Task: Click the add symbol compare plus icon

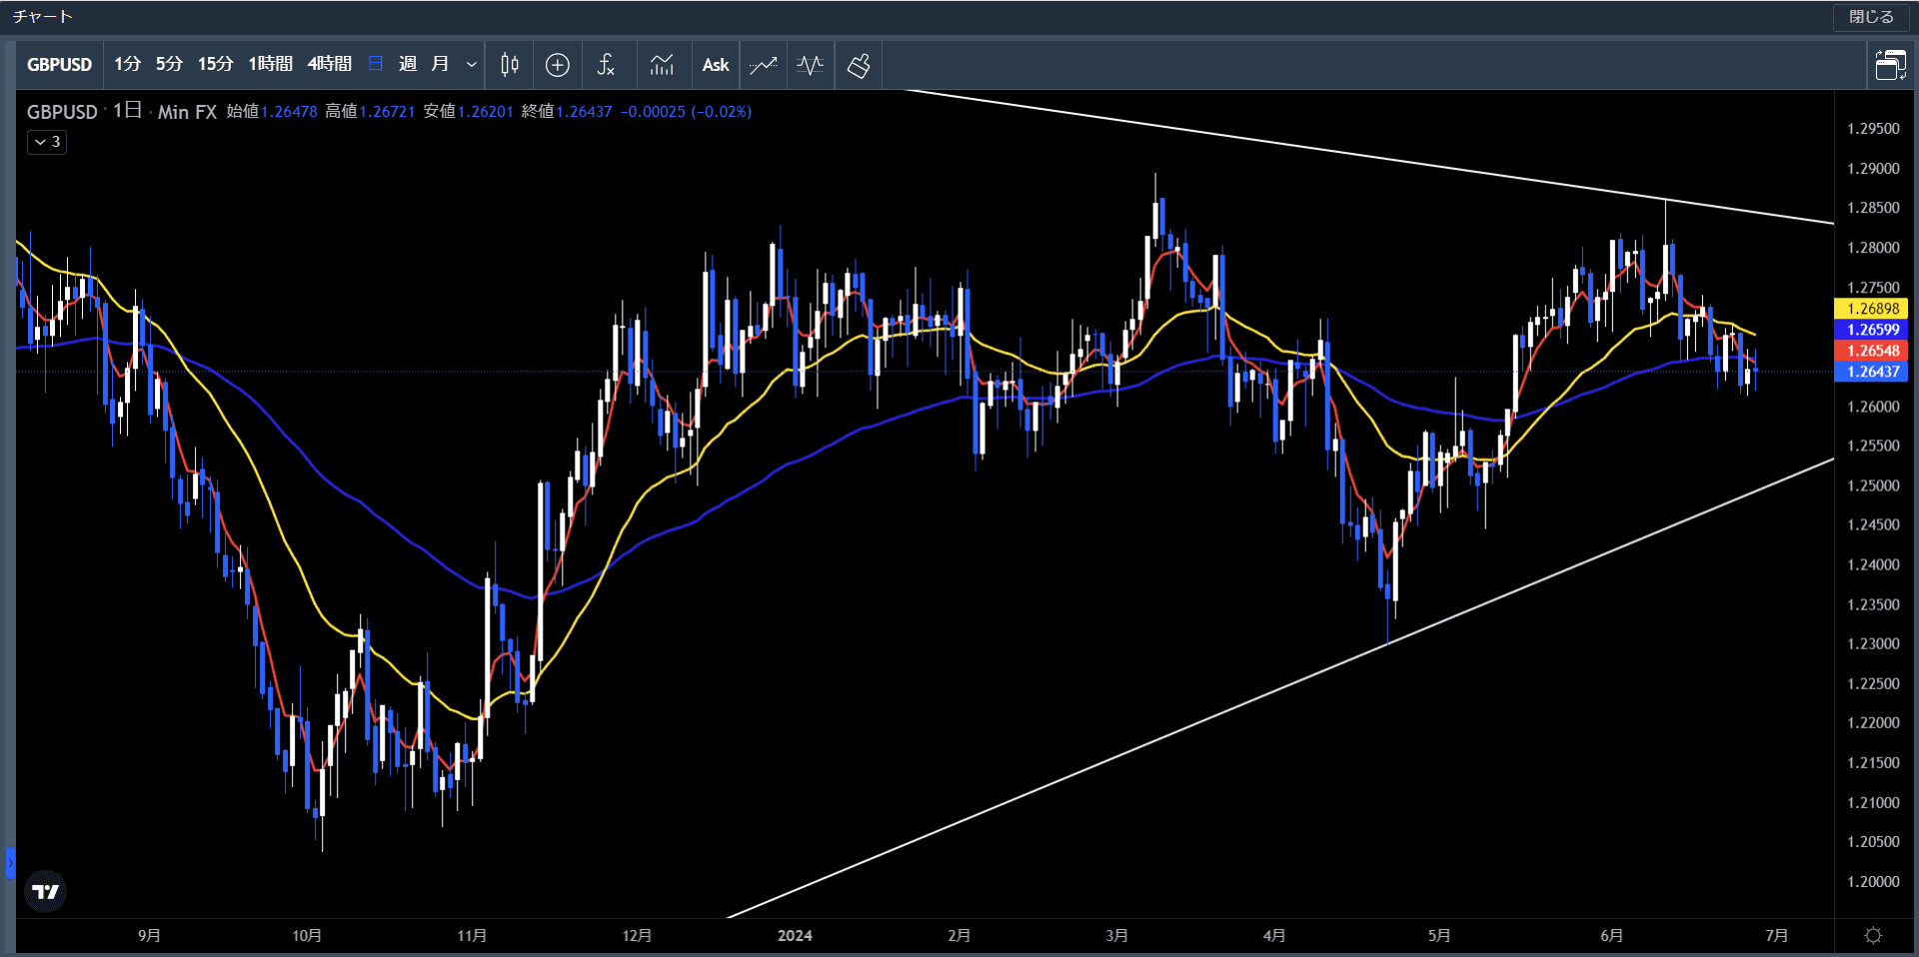Action: tap(558, 65)
